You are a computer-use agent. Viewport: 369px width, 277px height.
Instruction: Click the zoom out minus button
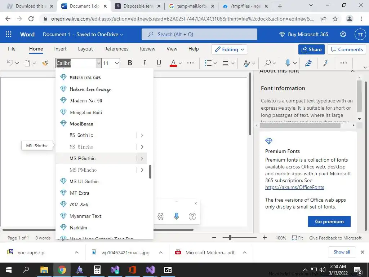click(x=214, y=238)
